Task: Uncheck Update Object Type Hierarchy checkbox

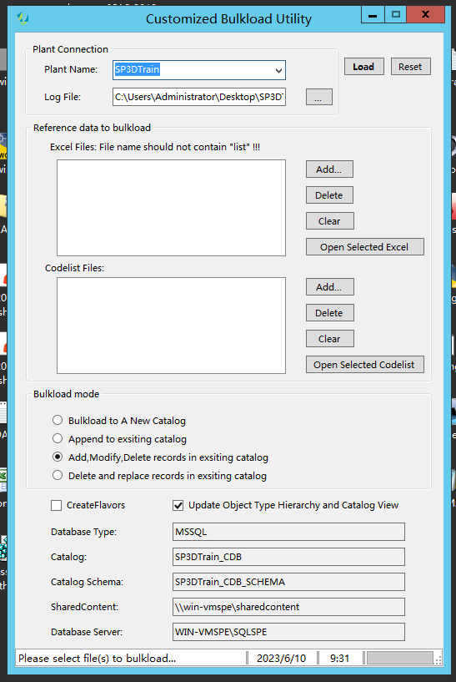Action: pyautogui.click(x=178, y=505)
